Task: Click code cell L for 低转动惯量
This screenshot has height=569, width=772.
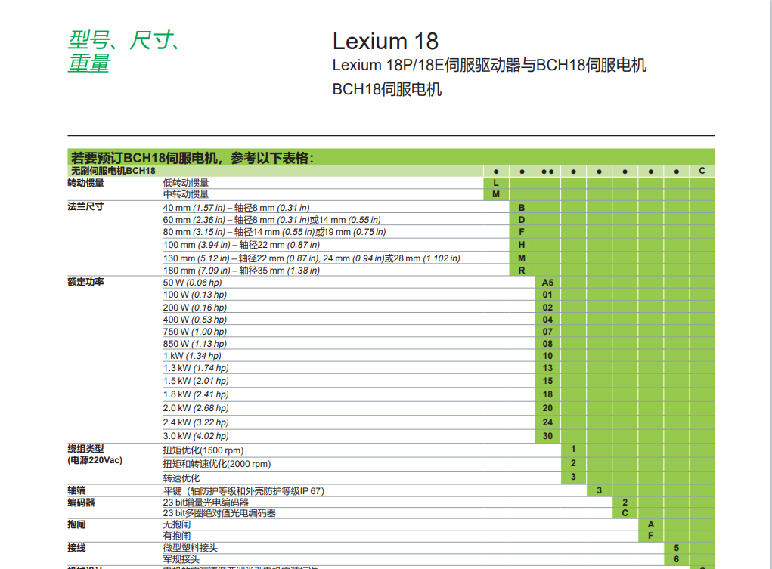Action: click(496, 183)
